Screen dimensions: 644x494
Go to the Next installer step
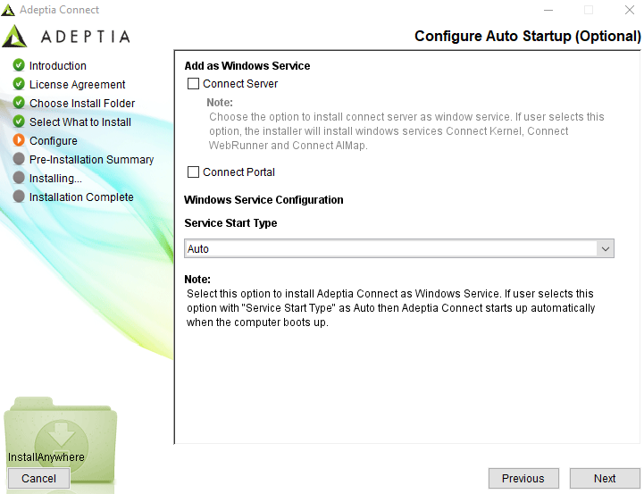click(x=604, y=479)
